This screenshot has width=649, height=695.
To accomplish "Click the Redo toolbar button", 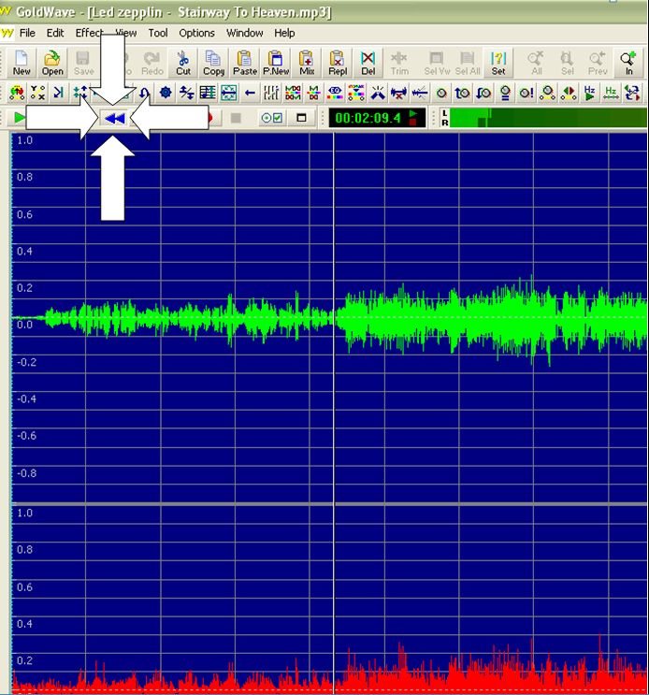I will pos(152,63).
